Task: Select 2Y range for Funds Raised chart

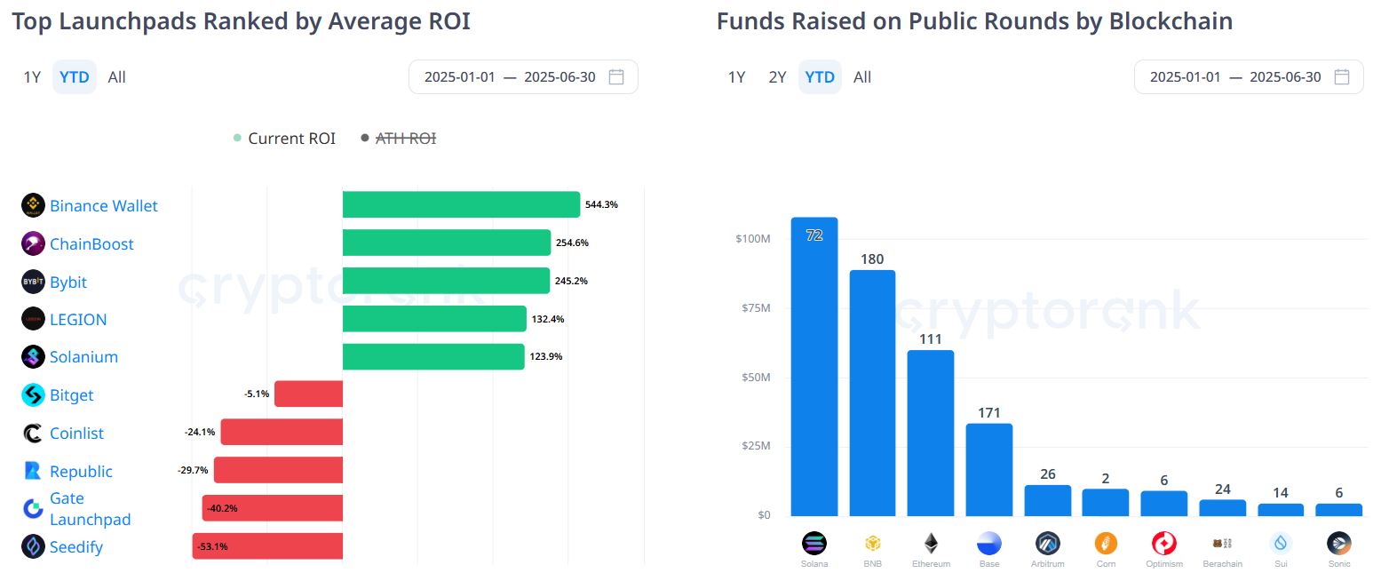Action: pyautogui.click(x=778, y=77)
